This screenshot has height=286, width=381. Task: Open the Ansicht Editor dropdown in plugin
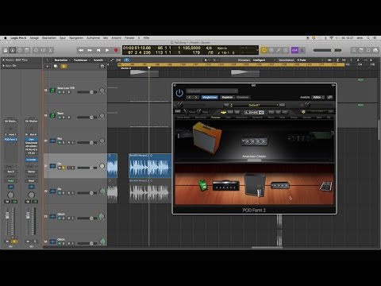point(317,98)
